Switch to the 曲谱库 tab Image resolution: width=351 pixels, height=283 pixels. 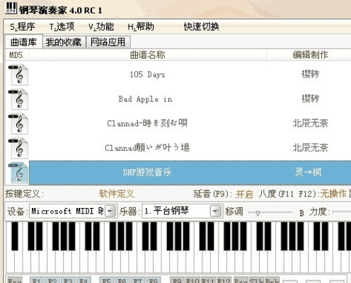(23, 42)
